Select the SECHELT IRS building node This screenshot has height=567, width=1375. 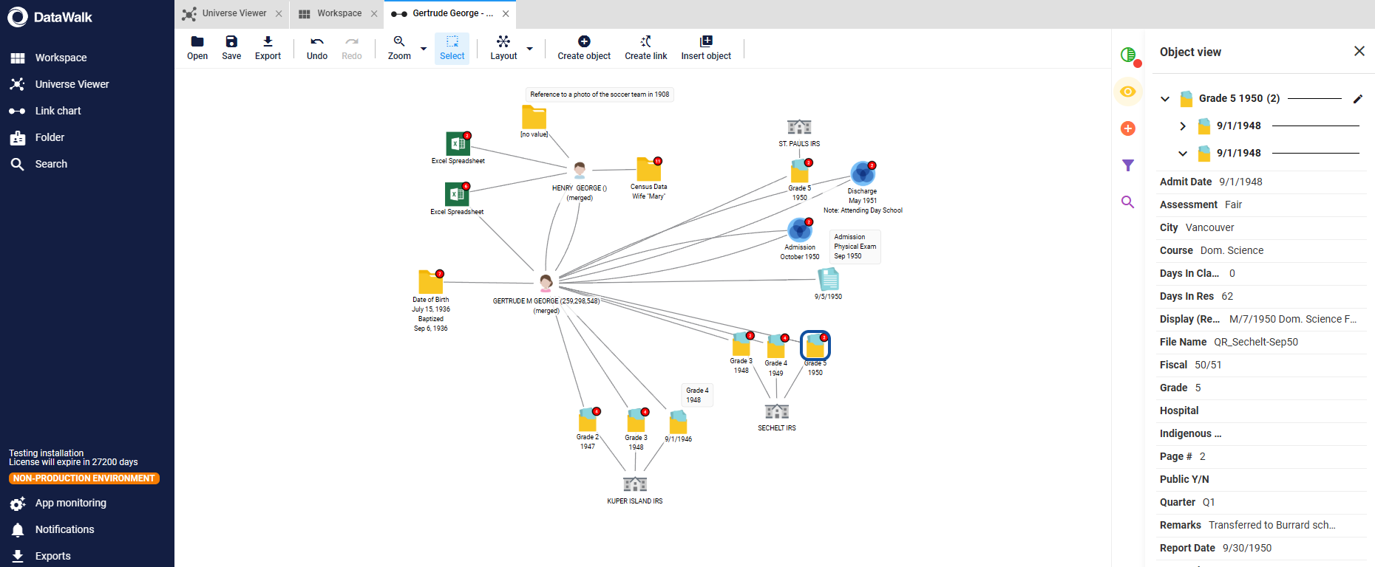777,411
